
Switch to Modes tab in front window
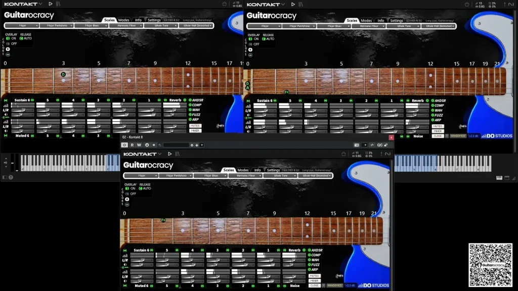pyautogui.click(x=243, y=170)
